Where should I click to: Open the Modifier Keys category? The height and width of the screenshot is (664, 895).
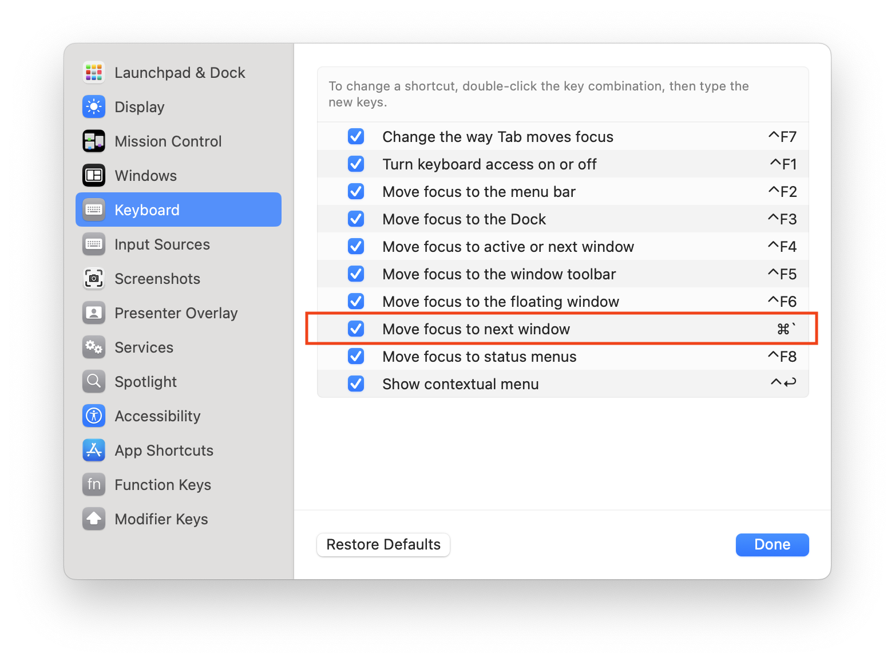pyautogui.click(x=161, y=519)
